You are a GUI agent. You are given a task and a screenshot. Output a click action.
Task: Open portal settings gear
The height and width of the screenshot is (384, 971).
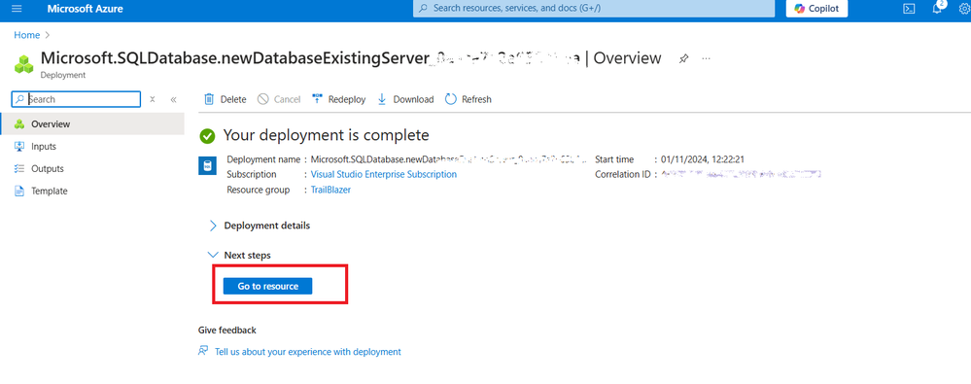pyautogui.click(x=965, y=9)
